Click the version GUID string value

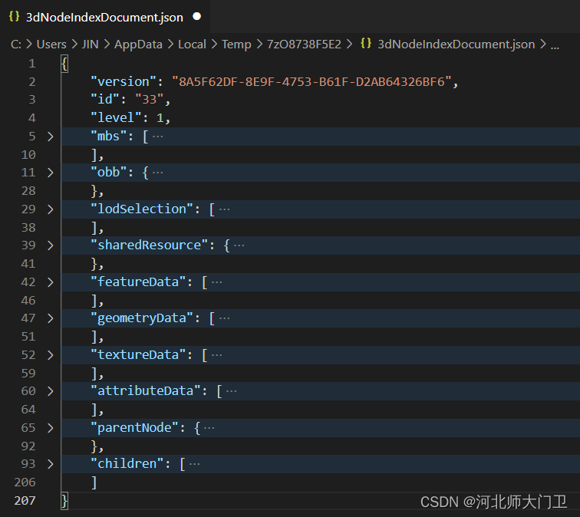pyautogui.click(x=313, y=81)
